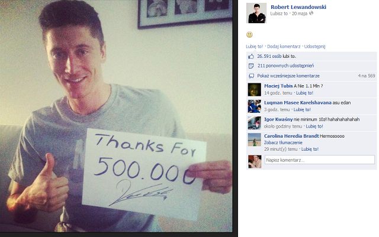Image resolution: width=379 pixels, height=237 pixels.
Task: Expand Pokaż wcześniejsze komentarze
Action: [x=288, y=76]
